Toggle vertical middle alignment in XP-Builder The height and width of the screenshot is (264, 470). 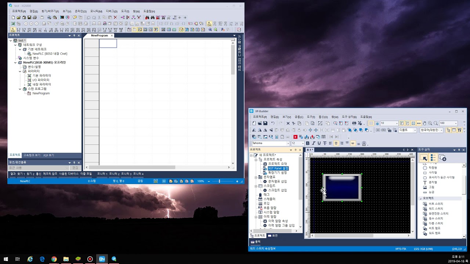tap(352, 143)
